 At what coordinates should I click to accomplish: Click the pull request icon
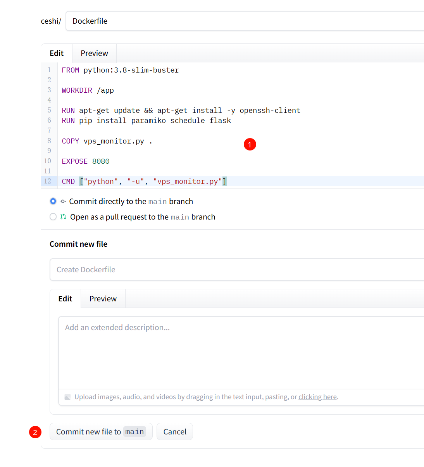pos(63,217)
